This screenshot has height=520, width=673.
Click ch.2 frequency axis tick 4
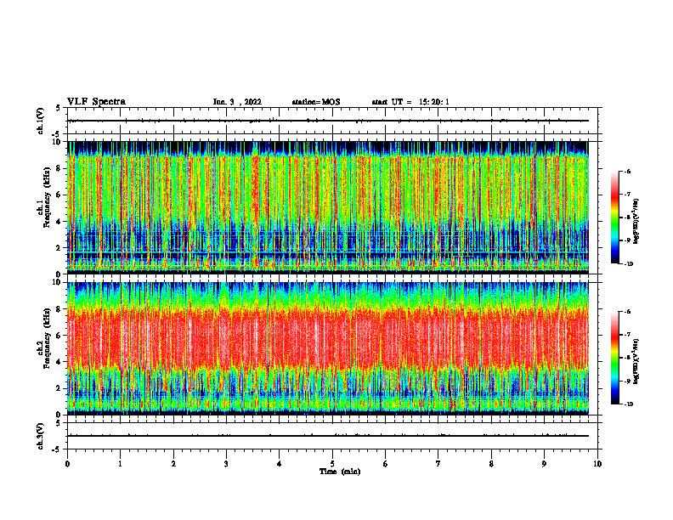pos(60,362)
